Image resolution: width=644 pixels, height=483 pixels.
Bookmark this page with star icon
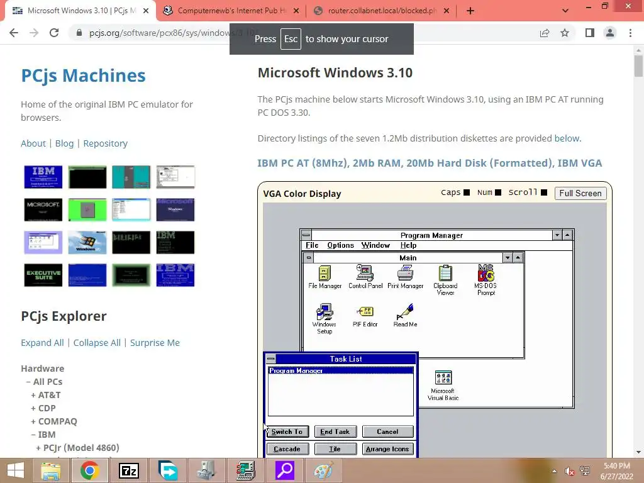point(565,33)
